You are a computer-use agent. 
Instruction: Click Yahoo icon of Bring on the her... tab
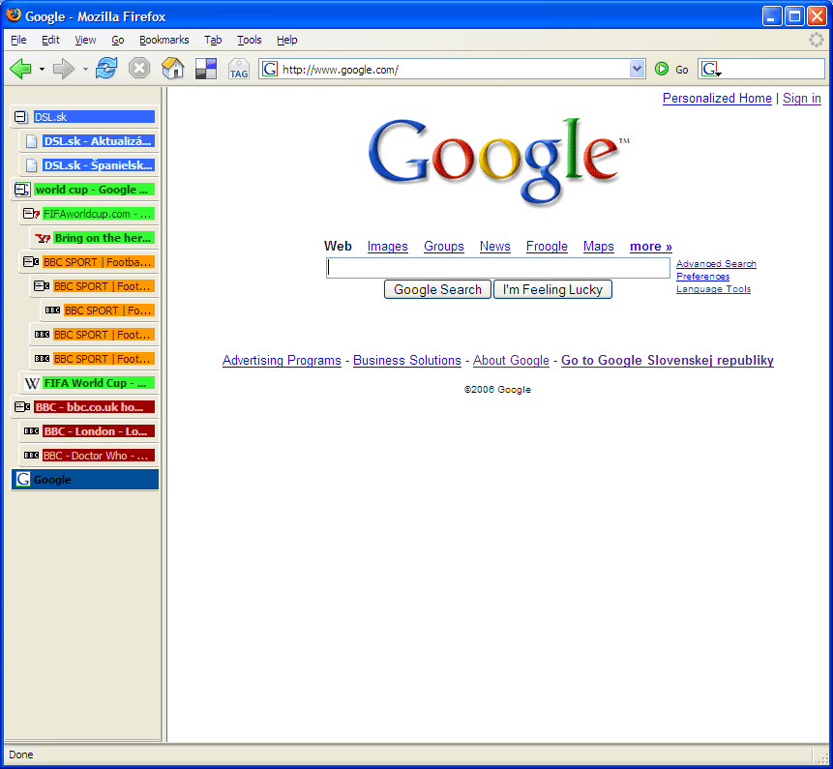[x=43, y=238]
